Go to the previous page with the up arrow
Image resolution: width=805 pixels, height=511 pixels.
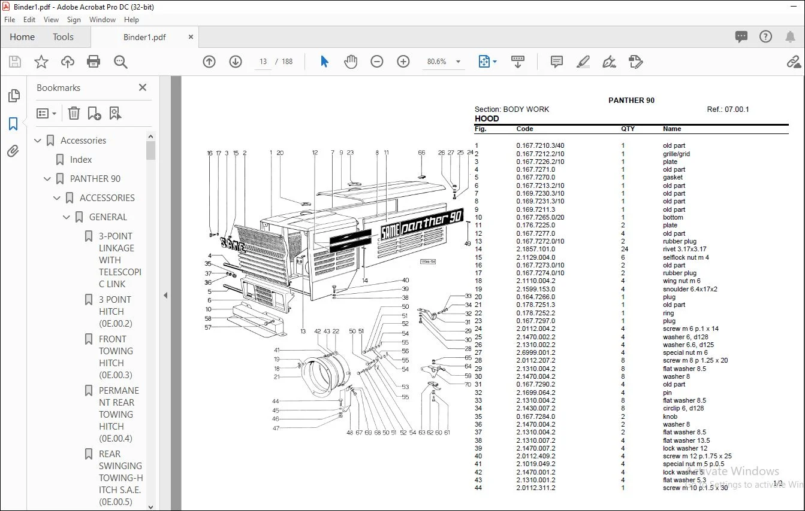[x=209, y=62]
